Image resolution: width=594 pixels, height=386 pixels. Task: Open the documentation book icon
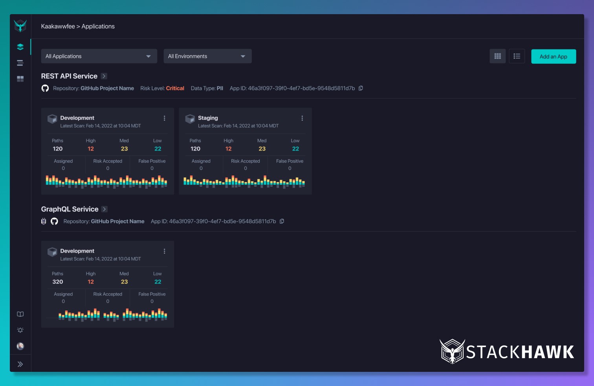click(20, 314)
